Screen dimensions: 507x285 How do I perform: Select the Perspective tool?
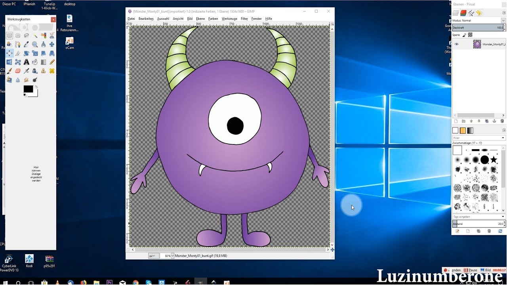[52, 53]
